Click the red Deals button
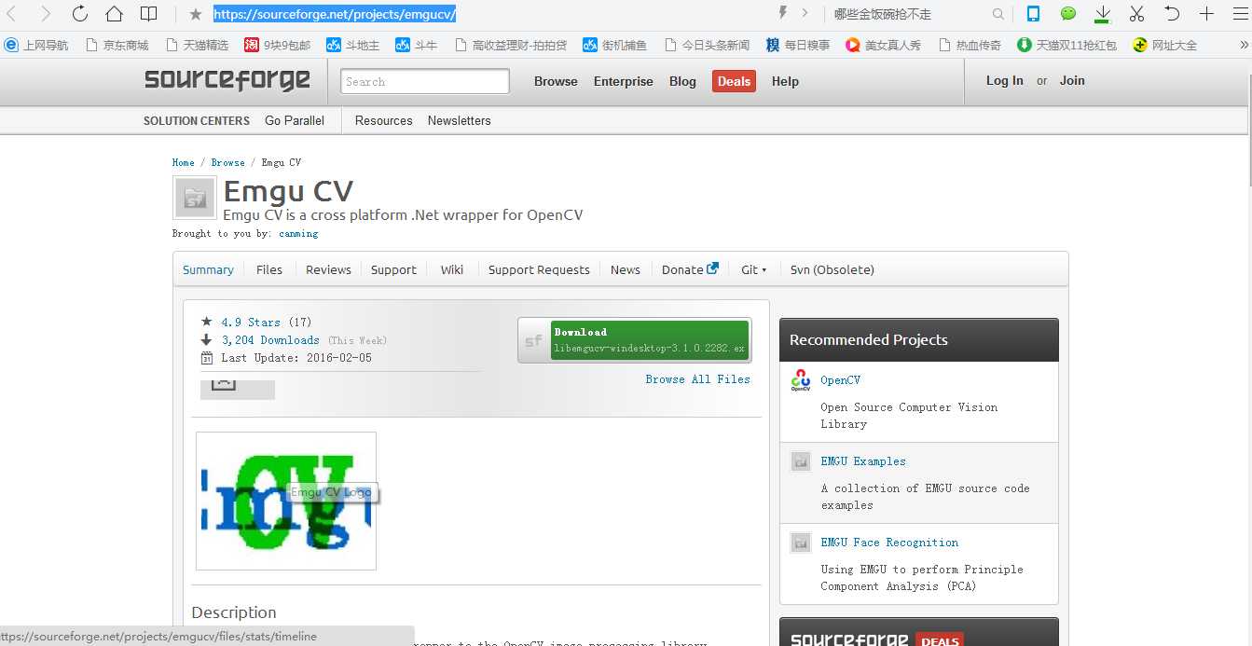This screenshot has height=646, width=1252. click(x=734, y=81)
